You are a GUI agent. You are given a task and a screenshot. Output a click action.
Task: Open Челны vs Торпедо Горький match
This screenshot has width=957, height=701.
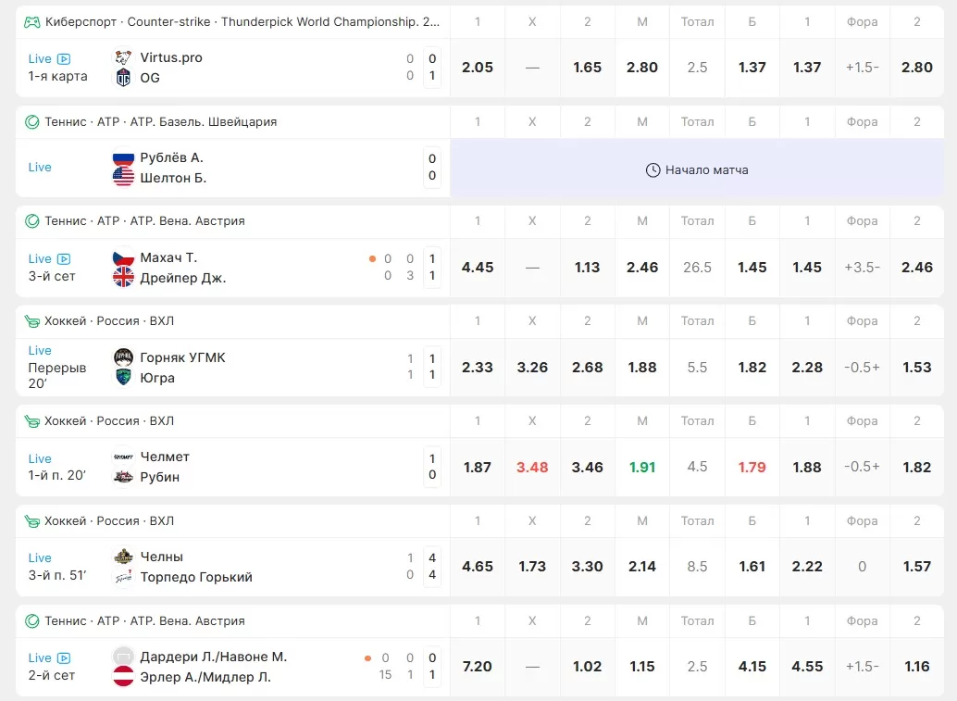(195, 567)
